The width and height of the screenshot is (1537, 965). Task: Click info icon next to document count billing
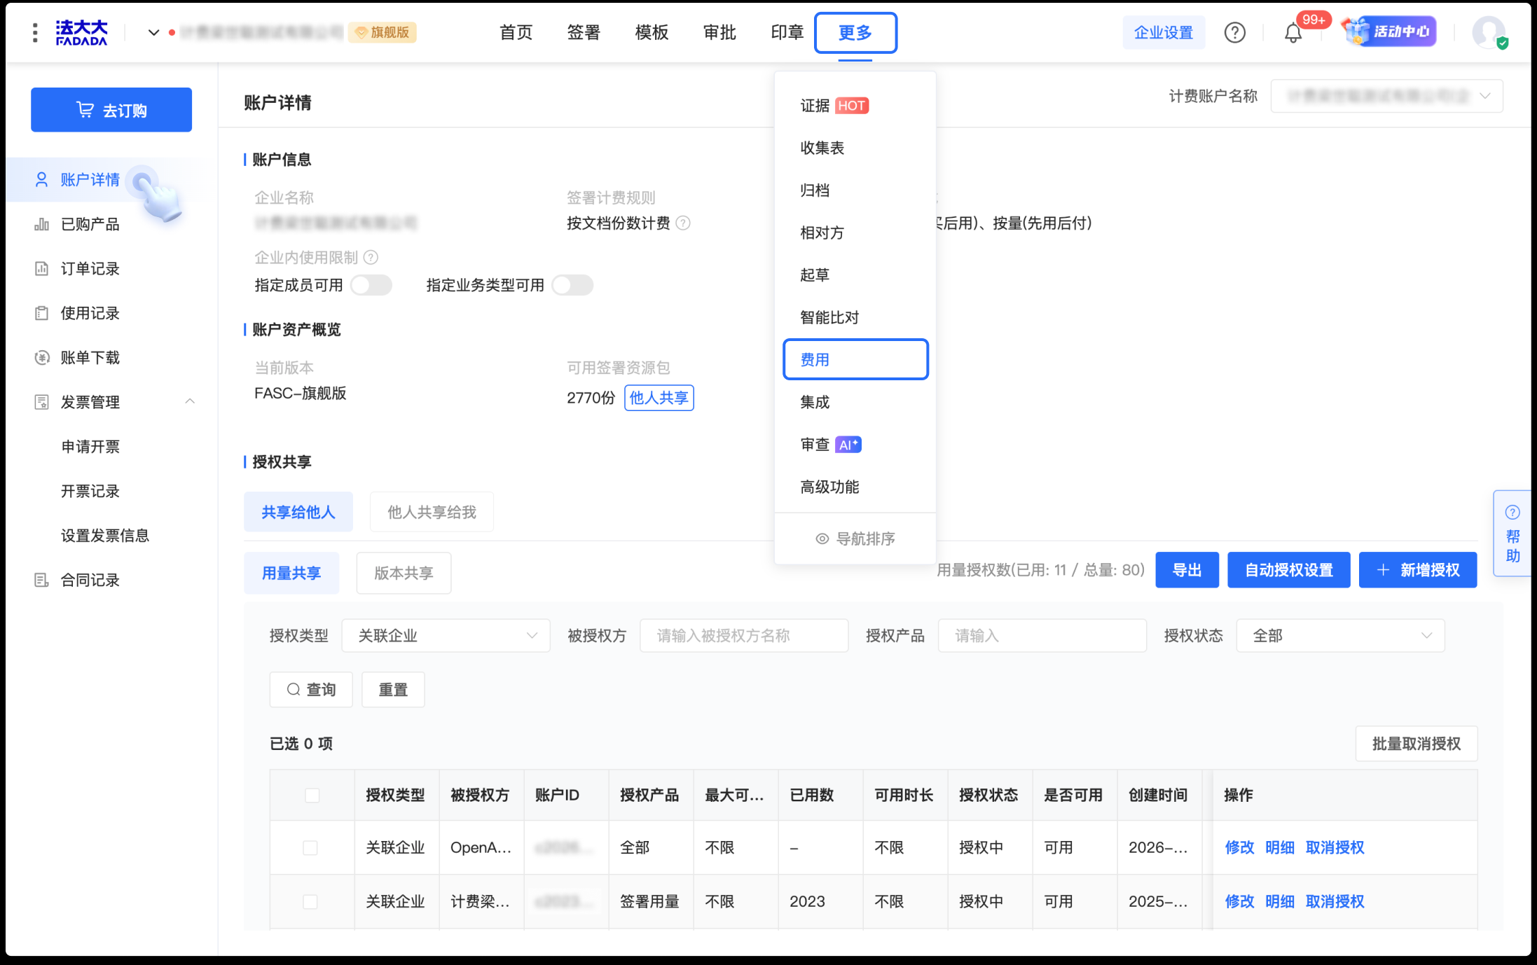click(683, 223)
